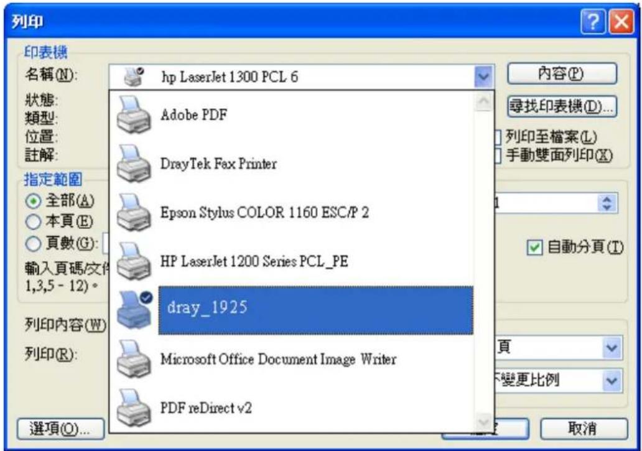This screenshot has height=451, width=642.
Task: Click the DrayTek Fax Printer icon
Action: (134, 164)
